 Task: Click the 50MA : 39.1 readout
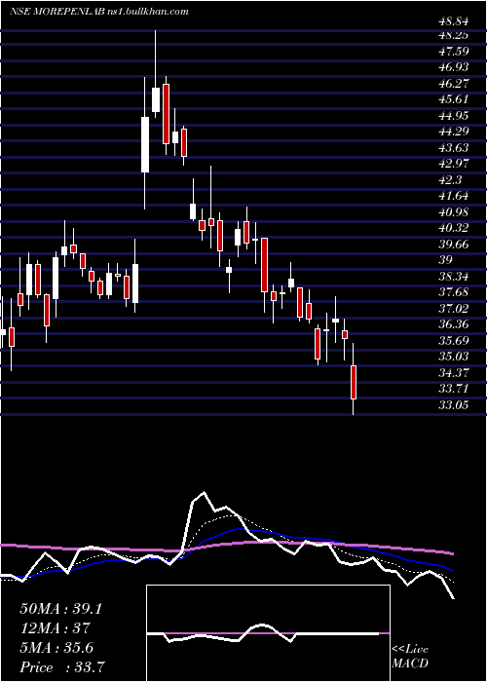[60, 609]
